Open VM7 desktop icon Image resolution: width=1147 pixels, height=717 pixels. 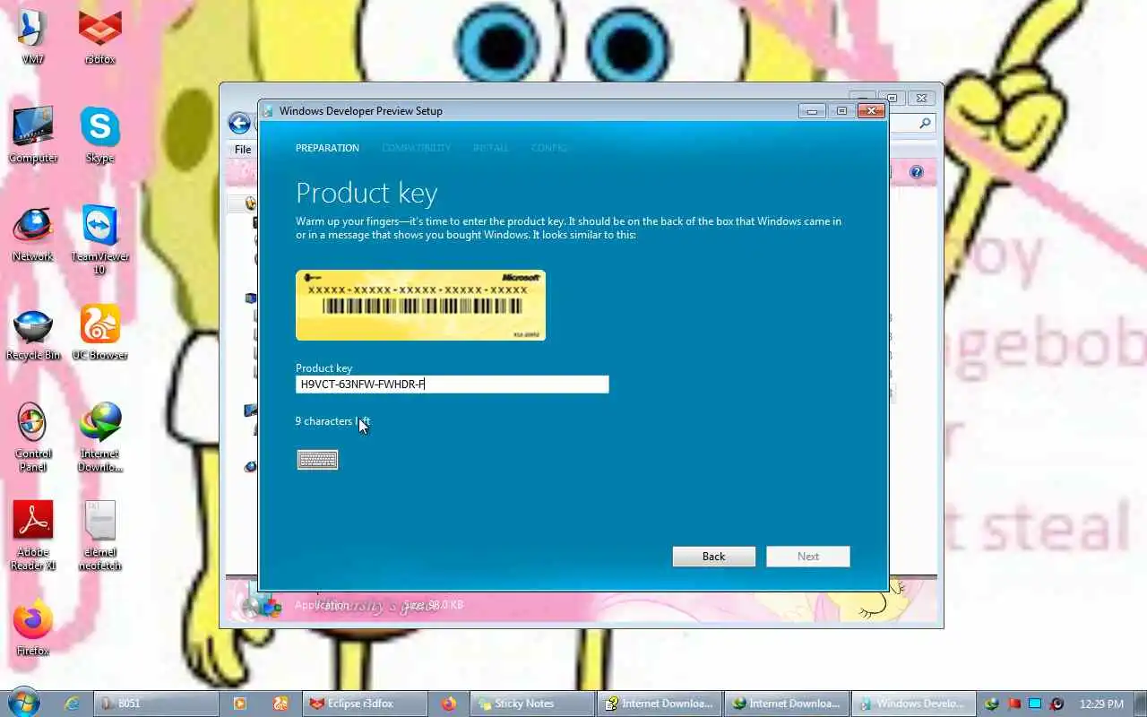pyautogui.click(x=33, y=37)
